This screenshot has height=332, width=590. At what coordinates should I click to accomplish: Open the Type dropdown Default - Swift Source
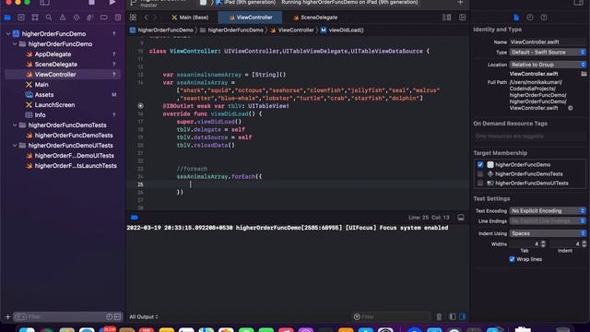(548, 53)
